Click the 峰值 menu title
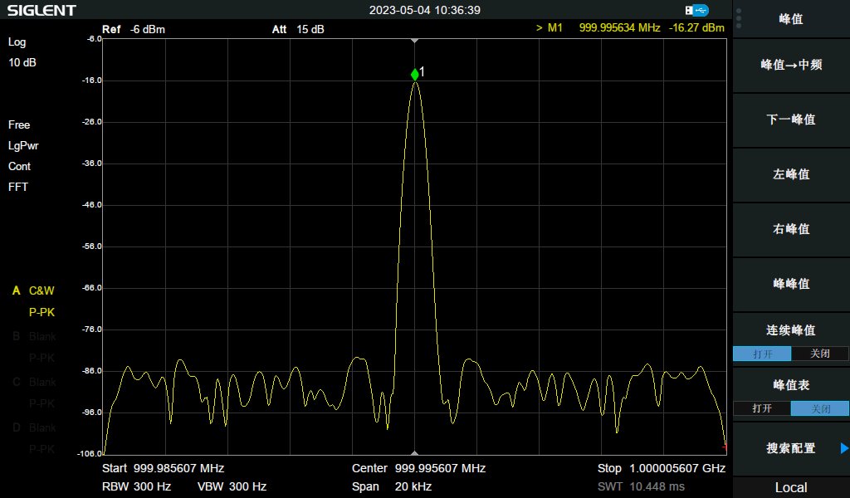The width and height of the screenshot is (850, 498). coord(791,19)
